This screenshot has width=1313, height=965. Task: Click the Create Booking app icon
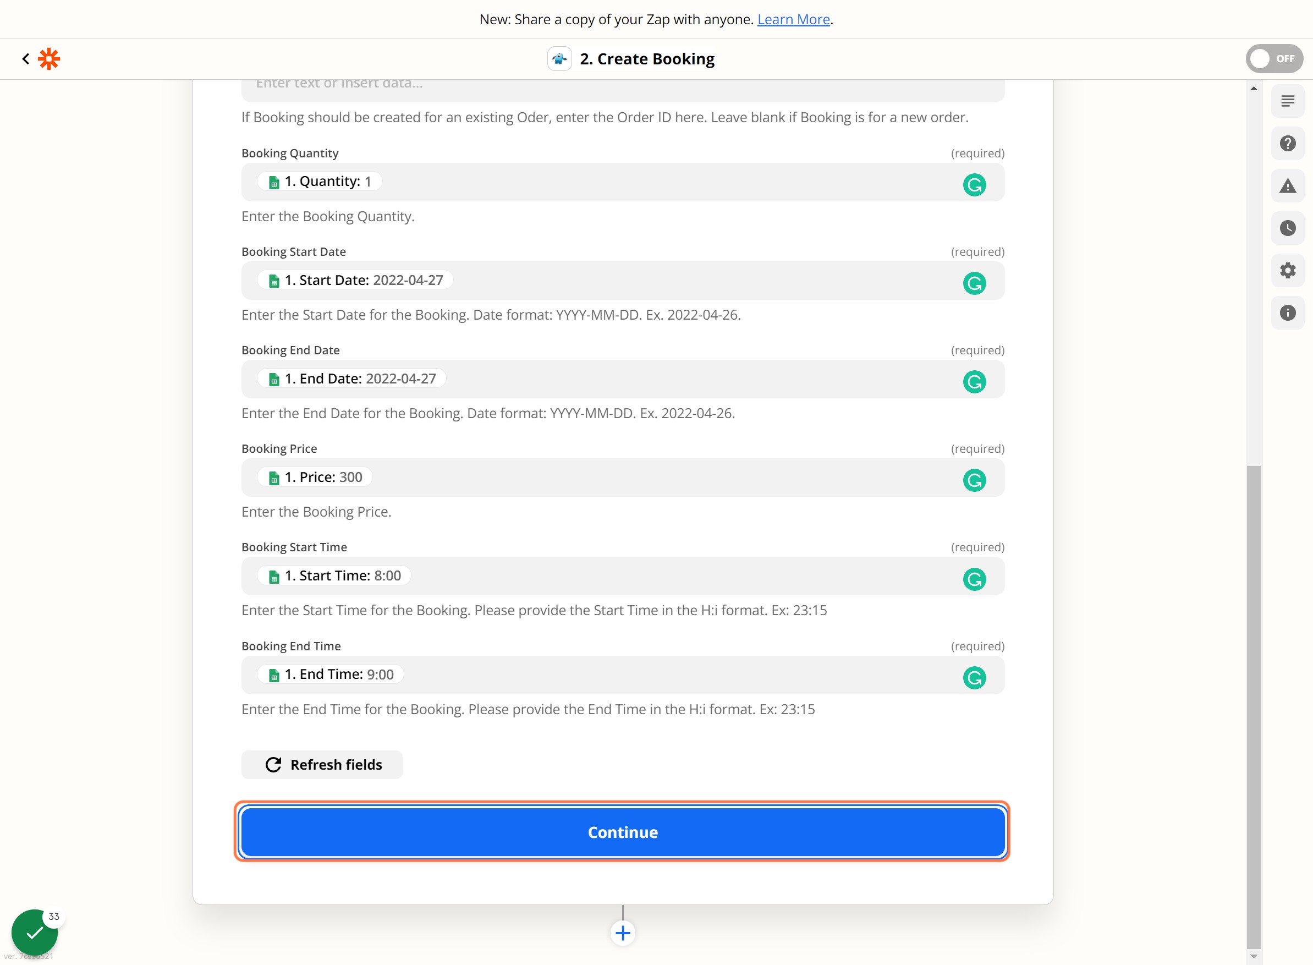click(x=559, y=58)
